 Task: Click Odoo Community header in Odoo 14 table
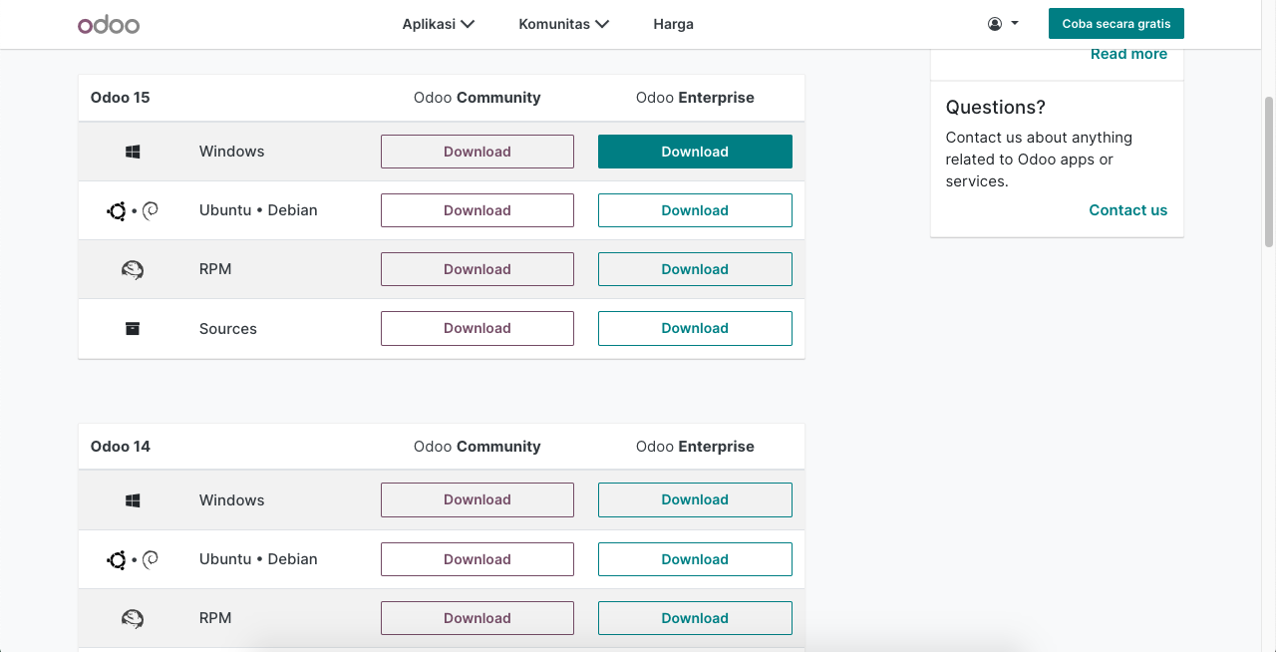[x=478, y=447]
